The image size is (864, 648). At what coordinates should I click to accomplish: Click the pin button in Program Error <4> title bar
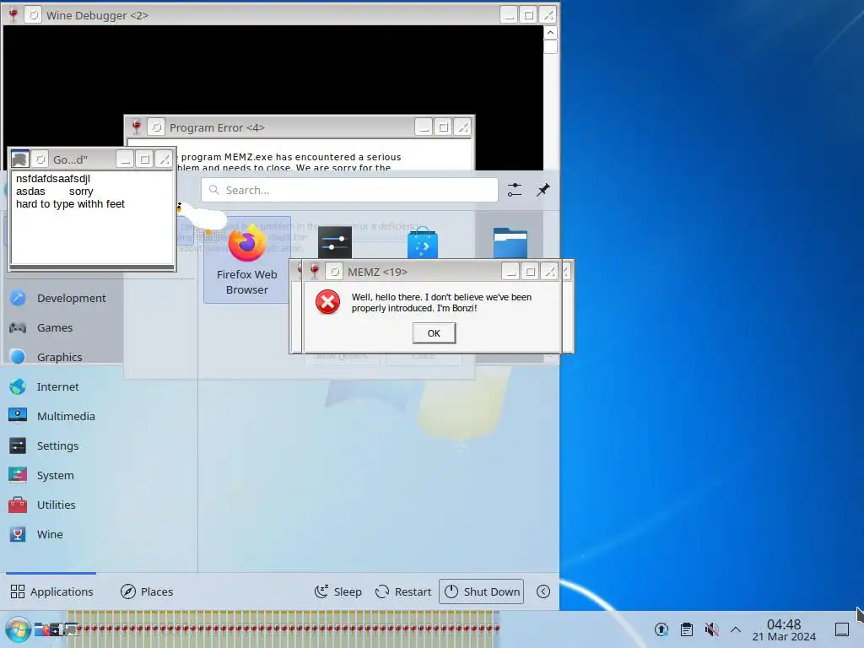[x=157, y=127]
